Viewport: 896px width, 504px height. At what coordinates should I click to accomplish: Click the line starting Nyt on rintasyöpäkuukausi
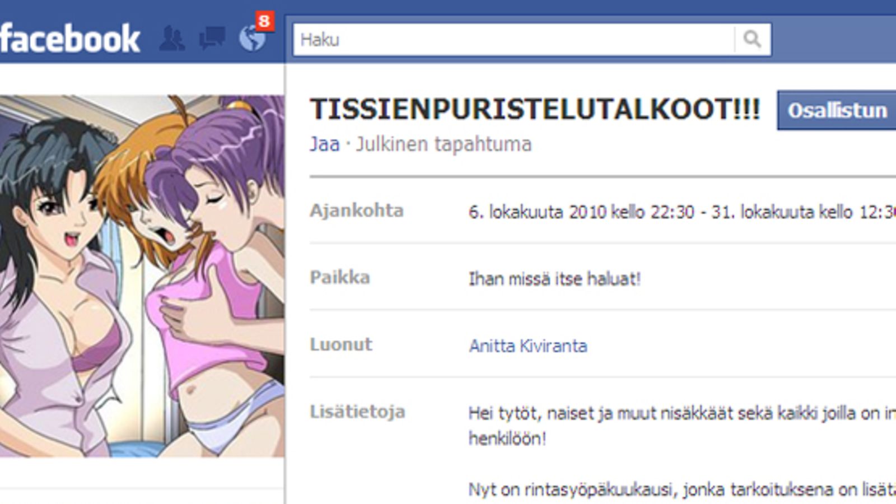click(x=682, y=489)
